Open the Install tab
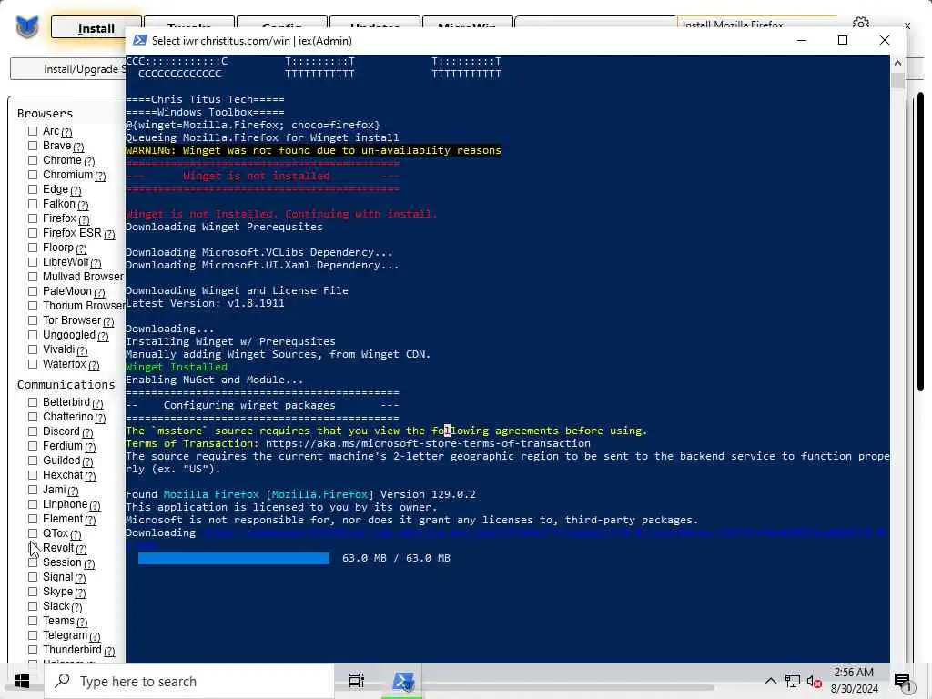 [x=96, y=28]
